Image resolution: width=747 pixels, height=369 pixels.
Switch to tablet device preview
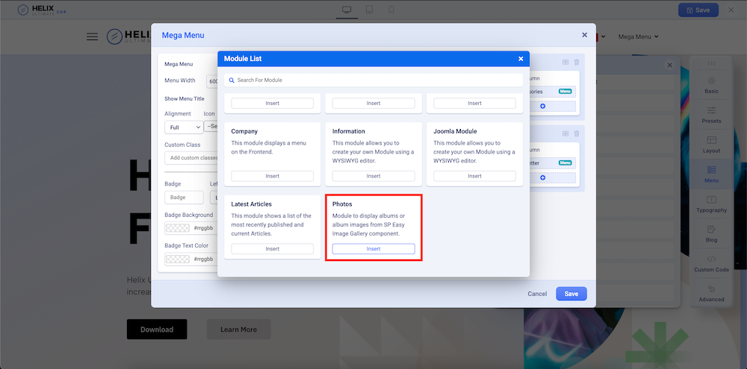click(x=369, y=10)
